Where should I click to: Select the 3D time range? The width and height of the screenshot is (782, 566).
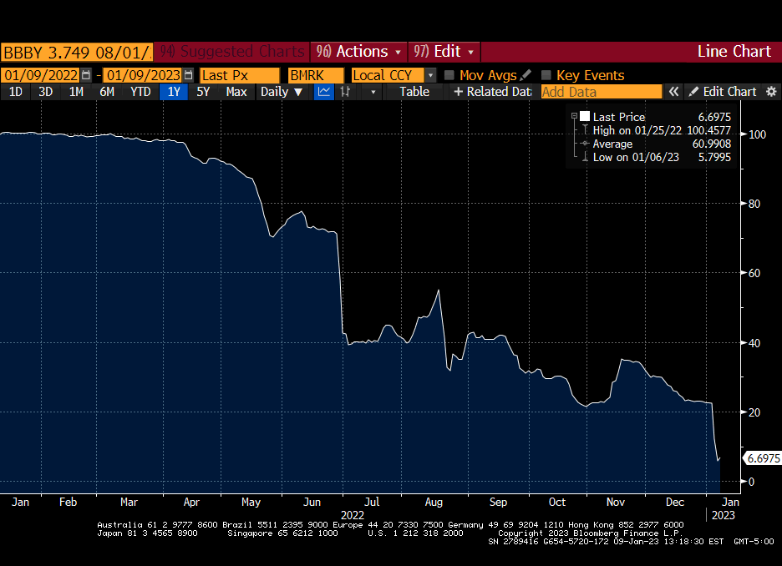pyautogui.click(x=45, y=92)
